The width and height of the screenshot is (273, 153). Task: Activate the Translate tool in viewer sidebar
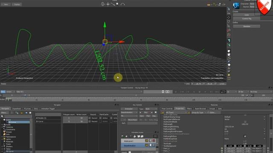pos(229,17)
